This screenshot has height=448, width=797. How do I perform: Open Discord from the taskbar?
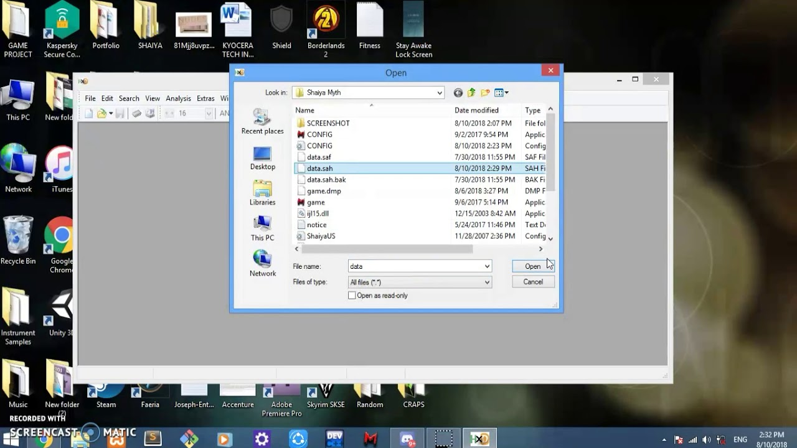(408, 439)
